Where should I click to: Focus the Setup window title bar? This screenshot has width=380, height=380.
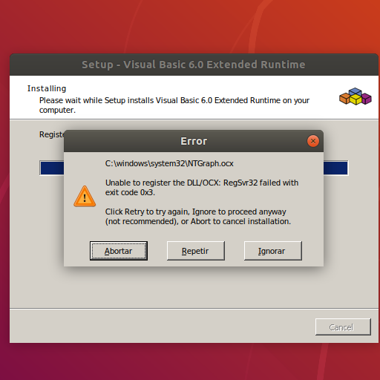(194, 65)
